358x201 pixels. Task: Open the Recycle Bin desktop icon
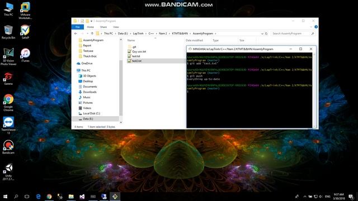tap(8, 32)
